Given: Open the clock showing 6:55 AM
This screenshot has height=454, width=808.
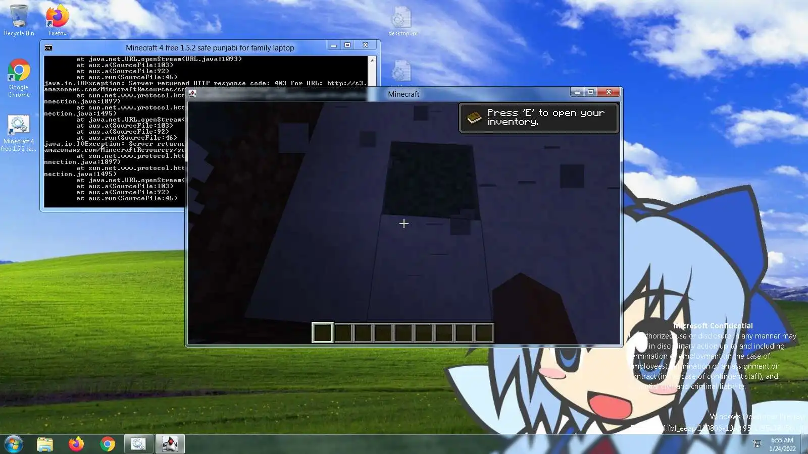Looking at the screenshot, I should pyautogui.click(x=782, y=444).
